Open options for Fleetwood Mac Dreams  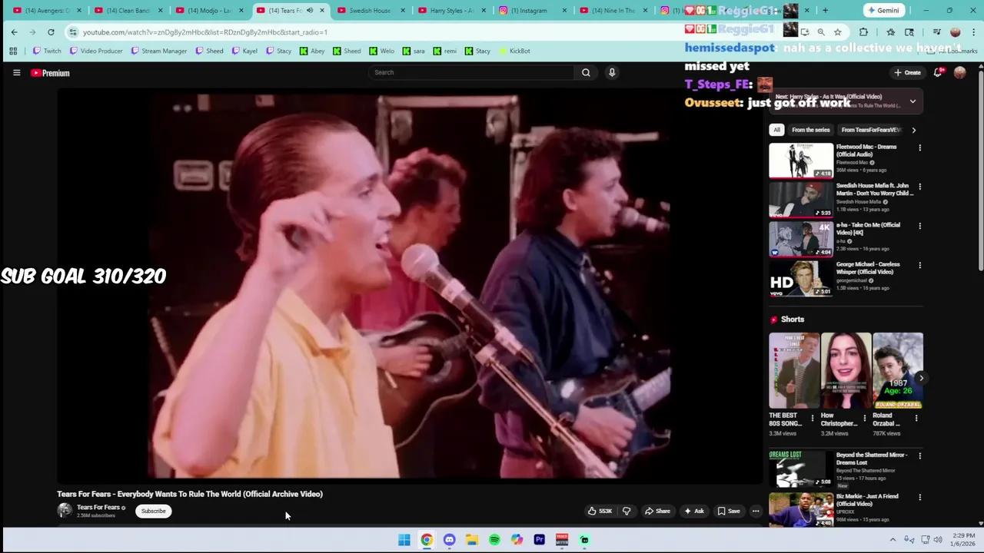click(919, 147)
